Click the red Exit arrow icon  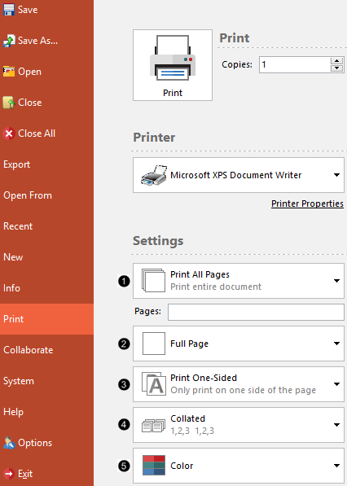[9, 474]
